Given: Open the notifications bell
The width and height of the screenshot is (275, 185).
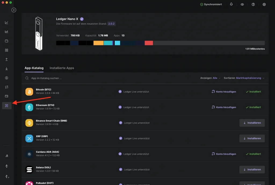Looking at the screenshot, I should click(x=231, y=5).
